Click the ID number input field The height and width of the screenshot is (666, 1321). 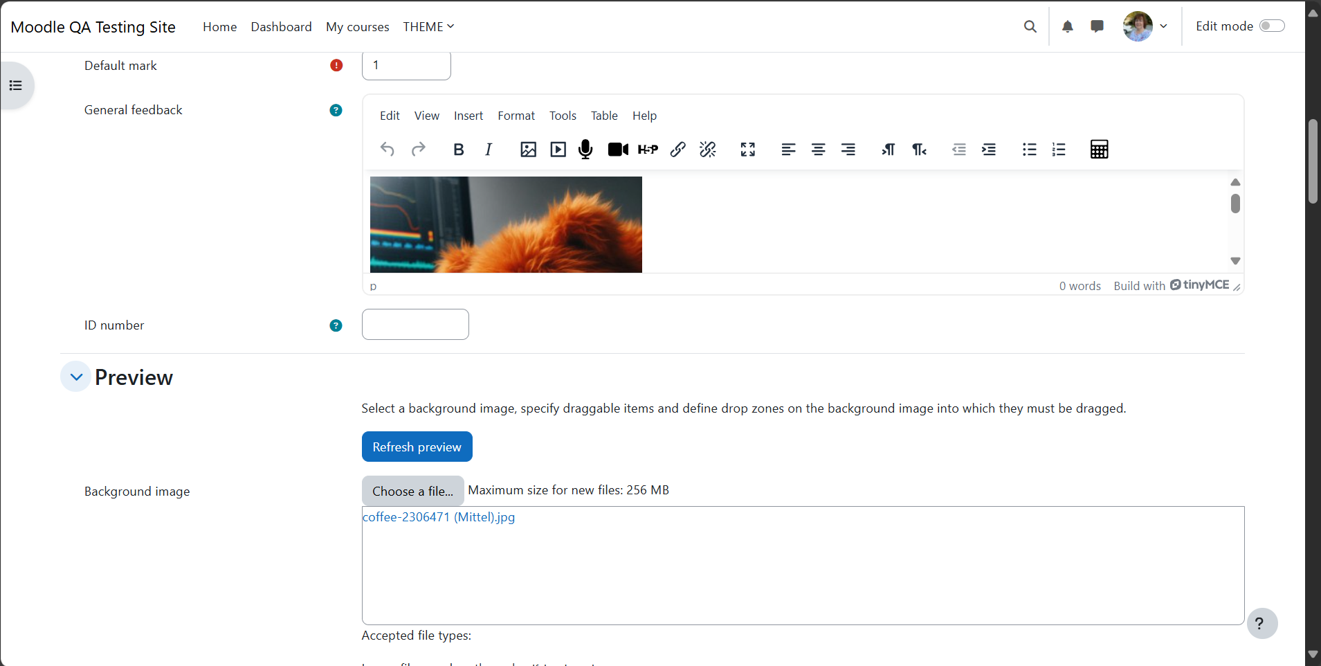(x=415, y=324)
